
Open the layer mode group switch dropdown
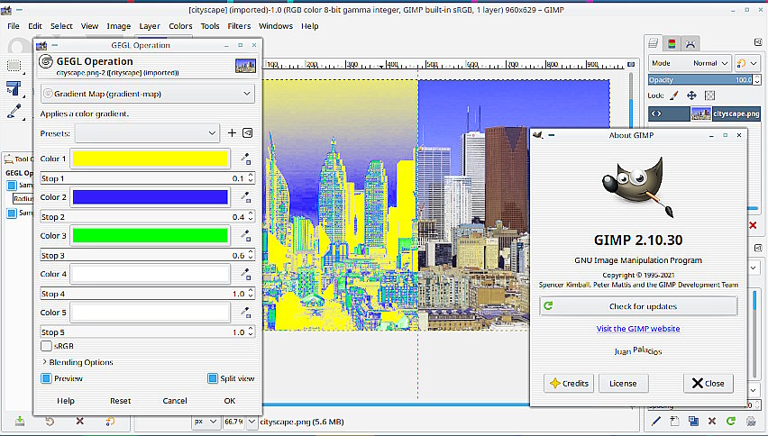[x=747, y=63]
